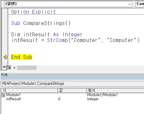Click the 지역 Locals window title bar
Screen dimensions: 144x114
tap(72, 76)
